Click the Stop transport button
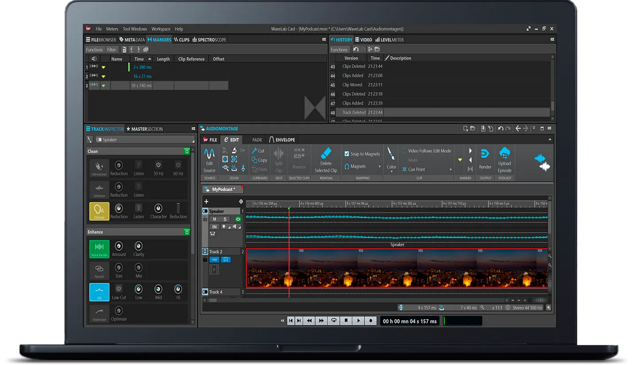633x365 pixels. pos(346,320)
